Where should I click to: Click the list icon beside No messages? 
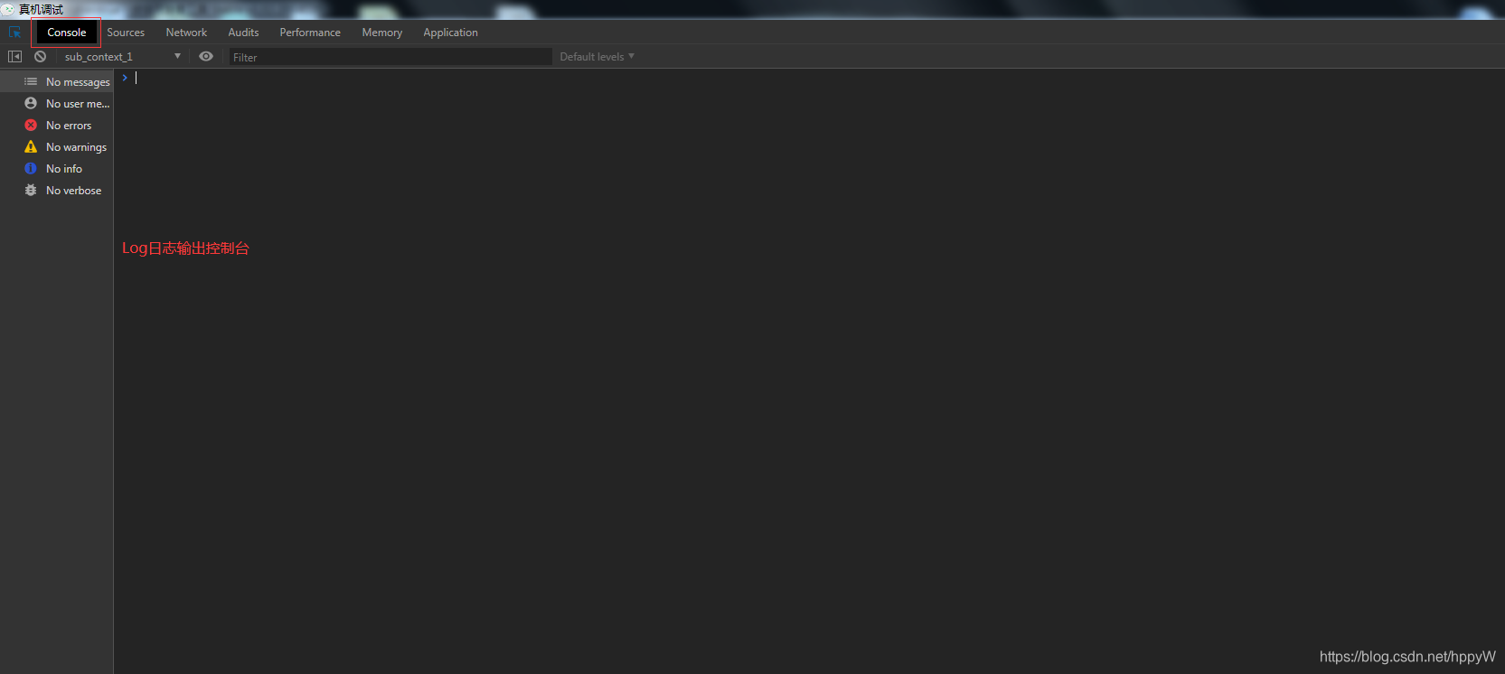click(x=31, y=82)
